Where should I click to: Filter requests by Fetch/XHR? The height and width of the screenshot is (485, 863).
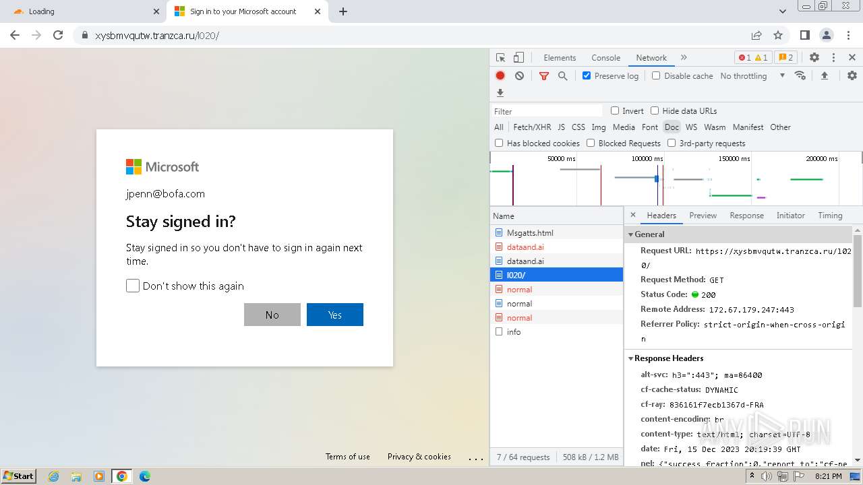coord(532,127)
